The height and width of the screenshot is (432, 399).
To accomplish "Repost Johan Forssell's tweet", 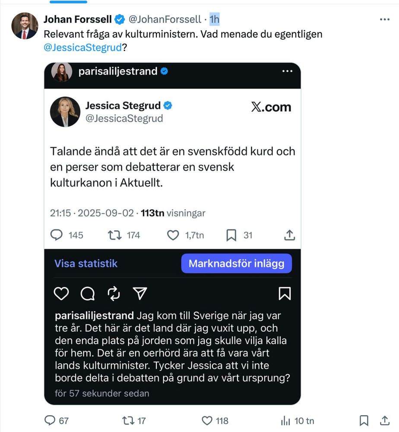I will click(128, 420).
